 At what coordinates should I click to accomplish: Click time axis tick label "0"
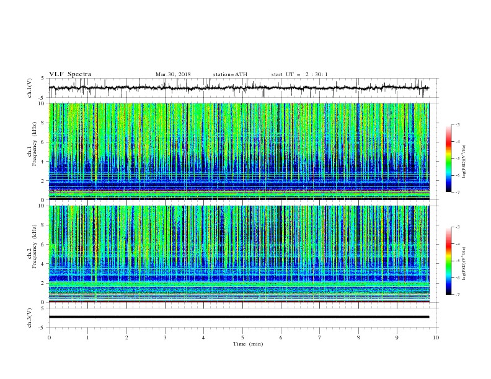tap(49, 338)
